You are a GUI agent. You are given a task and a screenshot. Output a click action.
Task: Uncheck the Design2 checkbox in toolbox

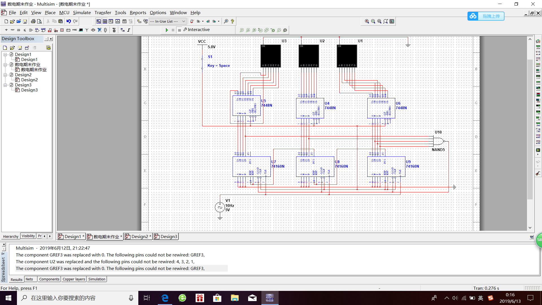tap(11, 75)
